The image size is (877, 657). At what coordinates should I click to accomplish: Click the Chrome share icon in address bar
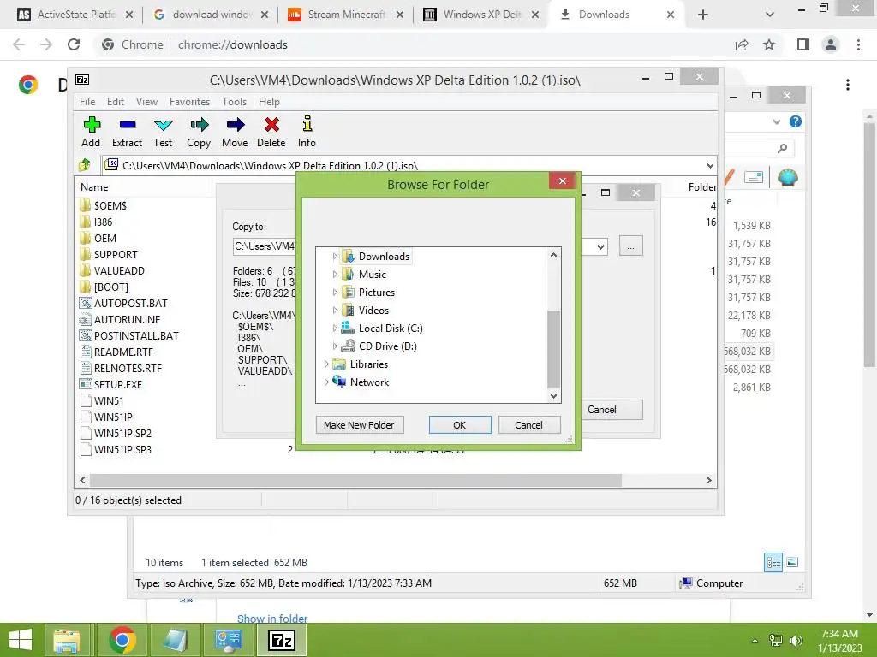[742, 44]
